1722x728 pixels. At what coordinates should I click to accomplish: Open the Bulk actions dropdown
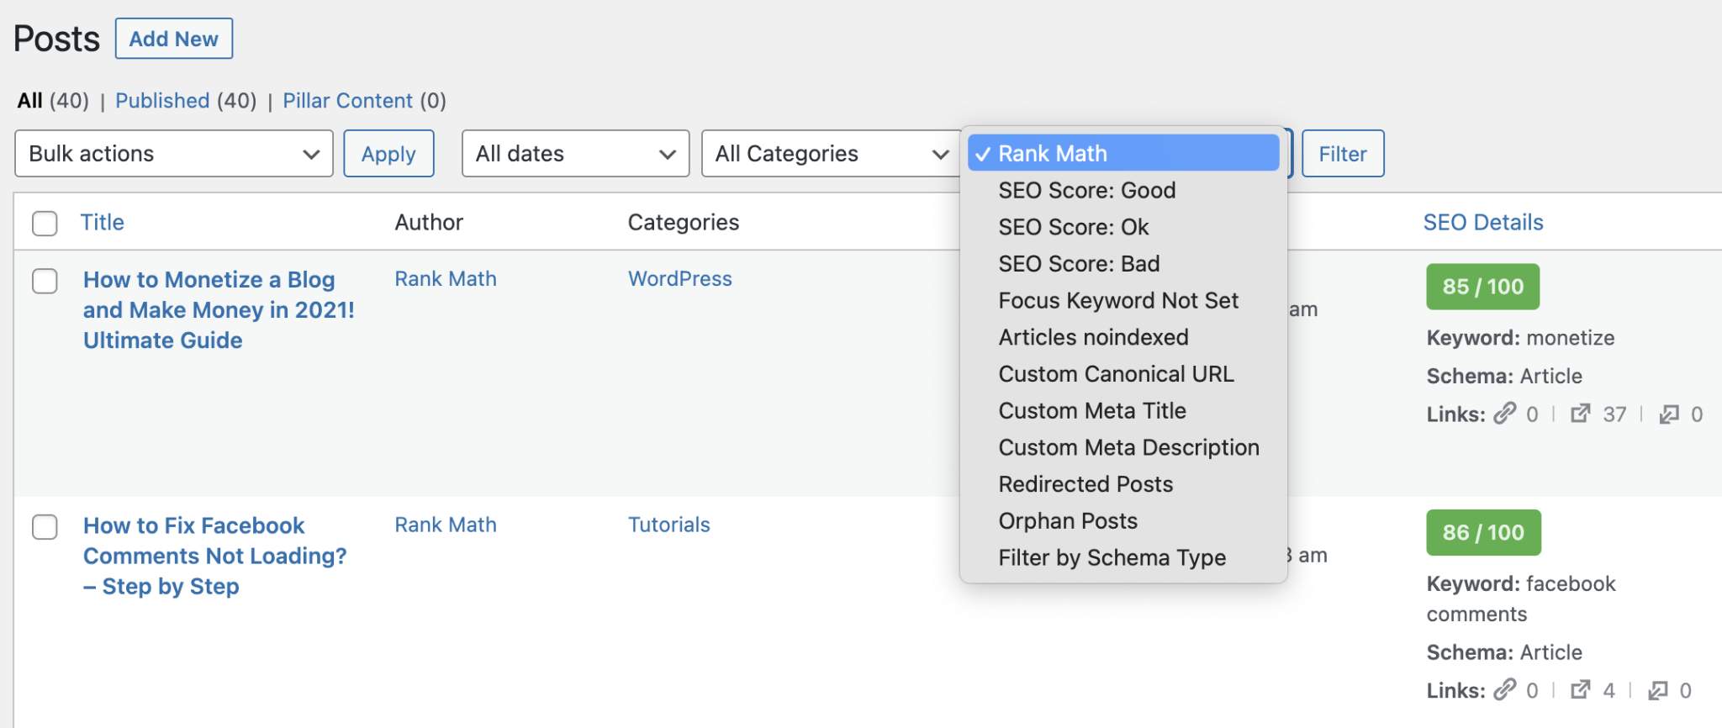click(x=174, y=154)
